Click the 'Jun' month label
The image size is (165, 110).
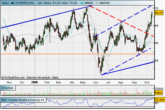click(x=96, y=82)
